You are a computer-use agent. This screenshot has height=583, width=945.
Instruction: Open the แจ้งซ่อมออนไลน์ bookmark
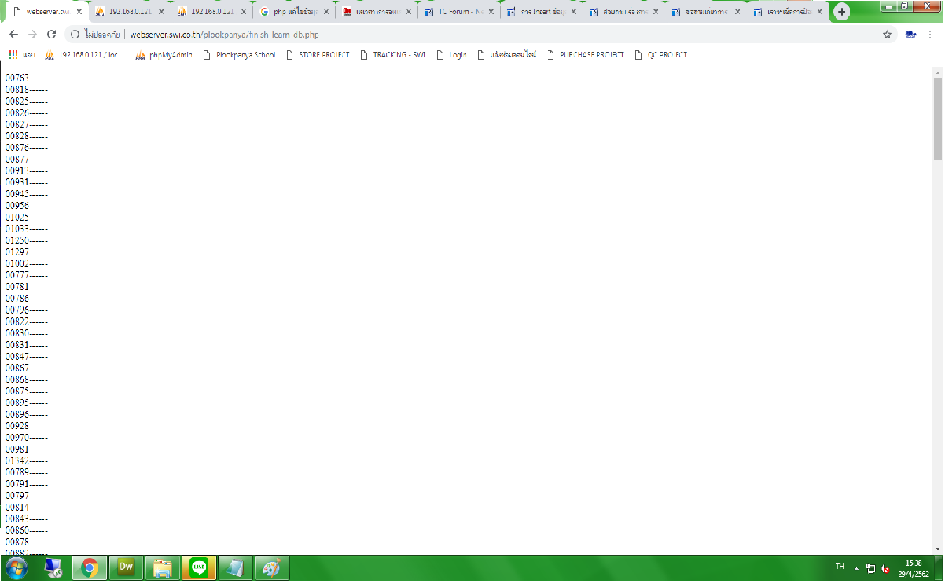tap(507, 55)
